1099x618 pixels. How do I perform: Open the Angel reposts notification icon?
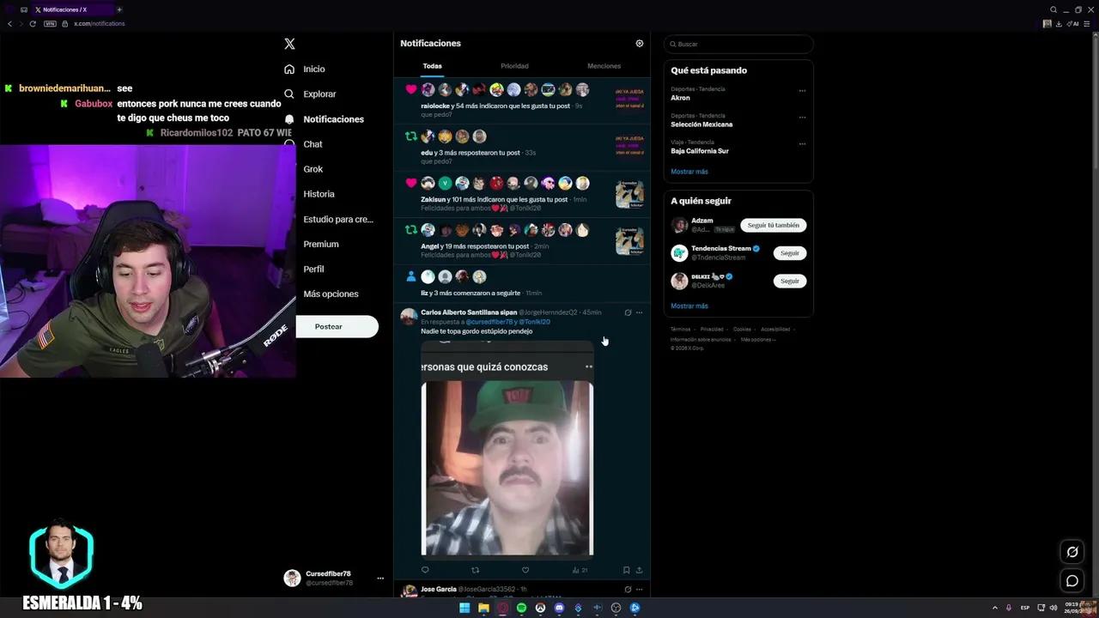coord(411,230)
